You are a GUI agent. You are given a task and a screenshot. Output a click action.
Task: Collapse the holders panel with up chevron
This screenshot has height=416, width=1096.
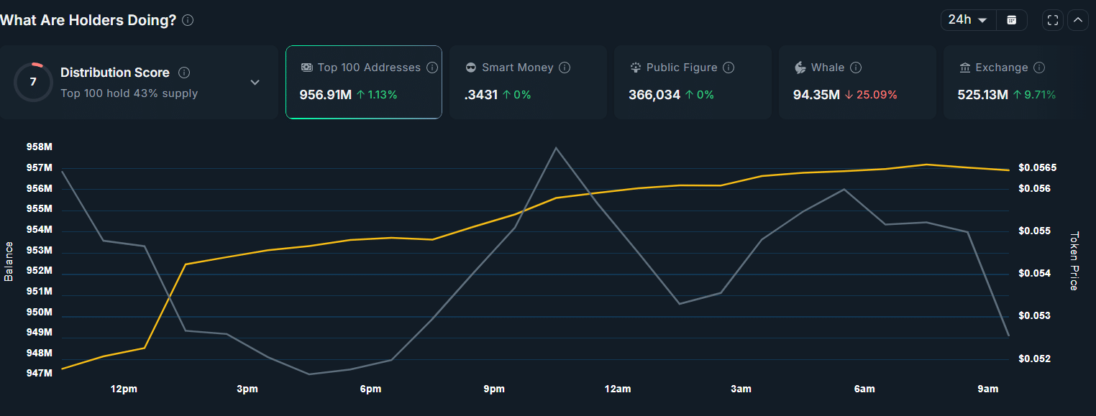pyautogui.click(x=1077, y=20)
